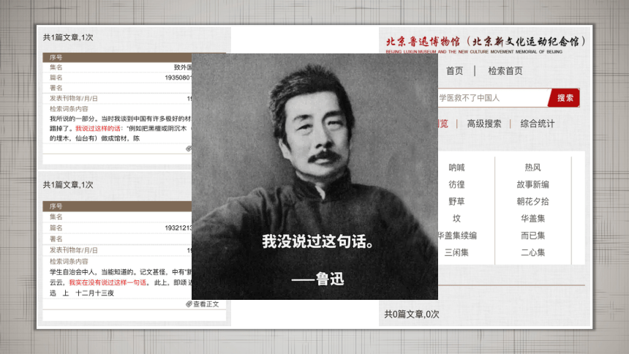
Task: Click the 共0篇文章,0次 result count text
Action: [x=412, y=315]
